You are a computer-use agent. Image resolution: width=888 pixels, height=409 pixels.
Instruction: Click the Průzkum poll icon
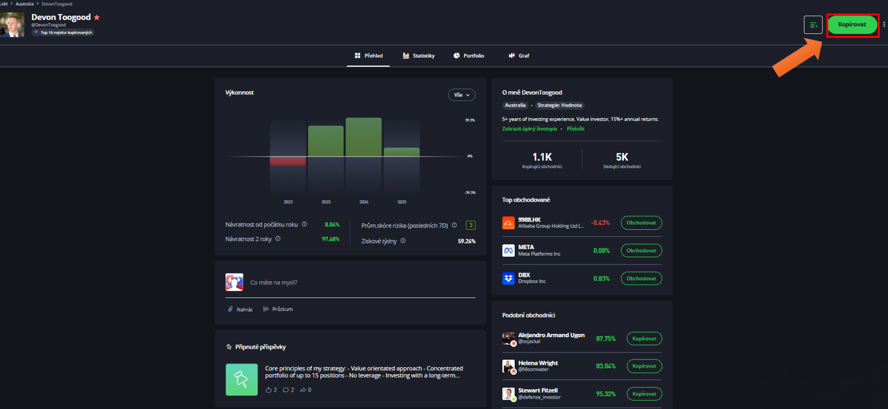click(x=266, y=309)
